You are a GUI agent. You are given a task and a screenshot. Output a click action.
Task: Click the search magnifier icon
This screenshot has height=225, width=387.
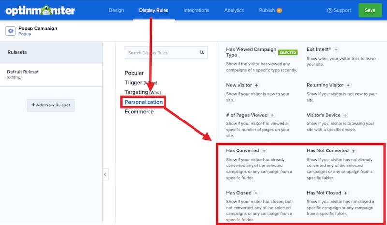point(202,52)
